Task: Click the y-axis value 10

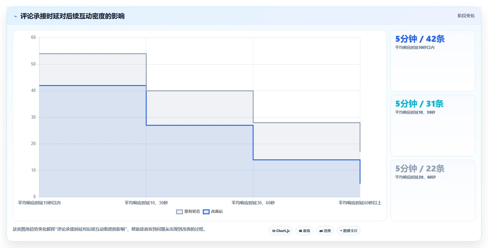Action: point(33,170)
